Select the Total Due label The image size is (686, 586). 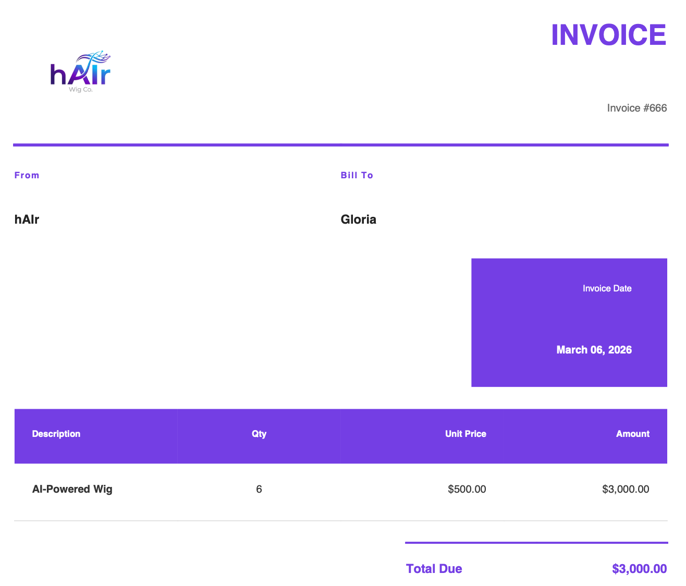pos(434,569)
